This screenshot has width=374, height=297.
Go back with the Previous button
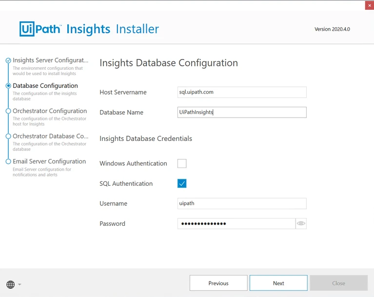(x=218, y=283)
